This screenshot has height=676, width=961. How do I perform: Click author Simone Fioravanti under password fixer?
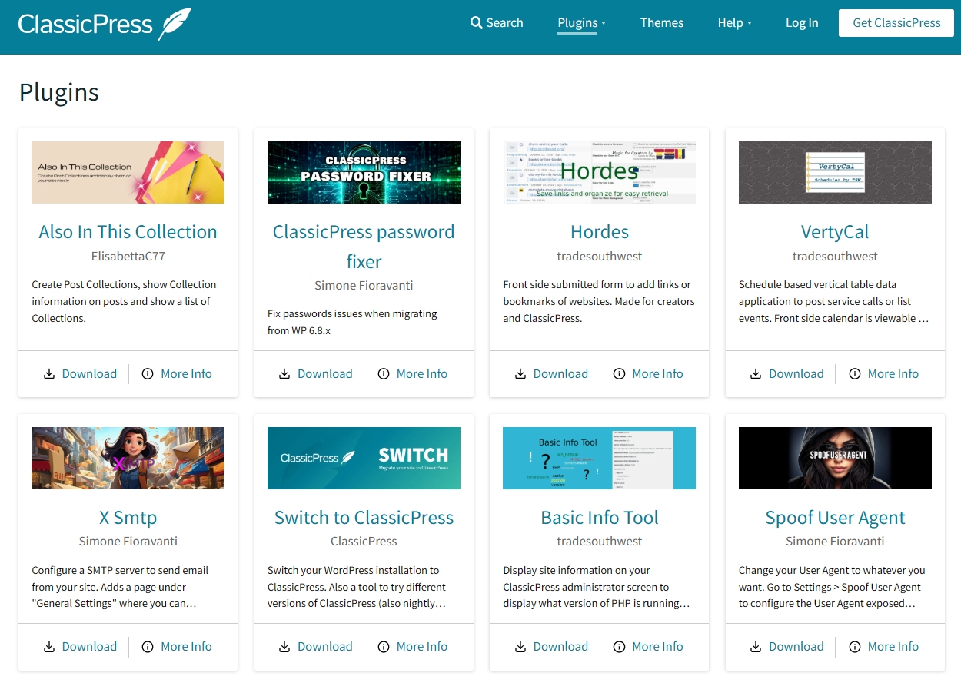click(364, 285)
